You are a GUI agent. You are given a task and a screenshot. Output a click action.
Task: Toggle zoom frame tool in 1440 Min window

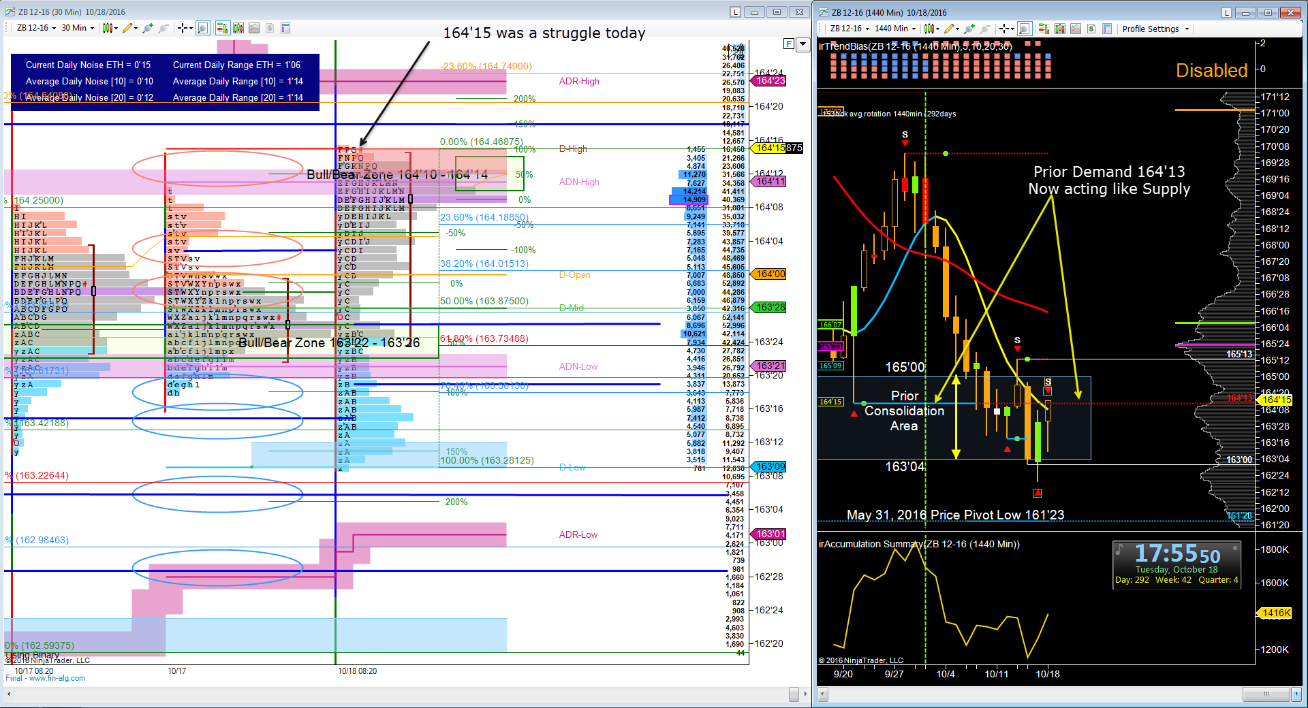1024,29
